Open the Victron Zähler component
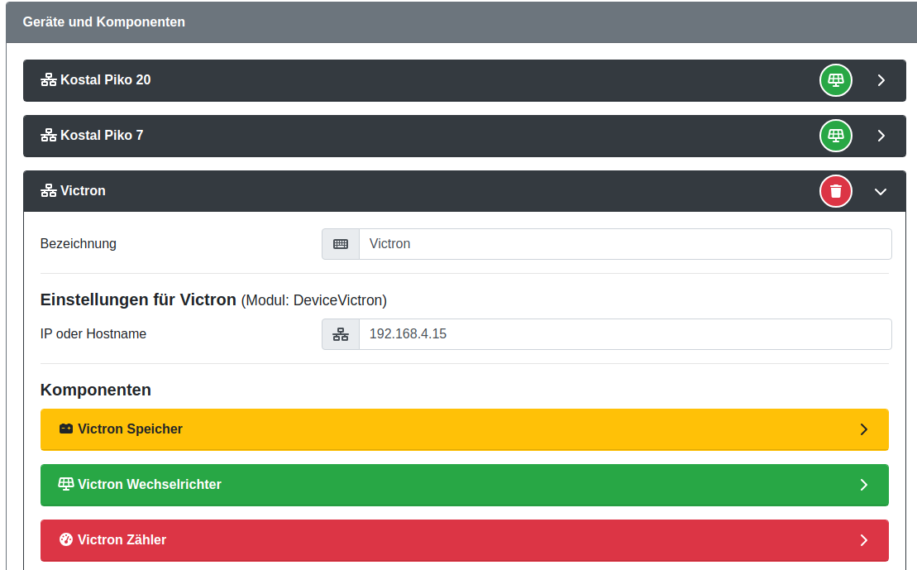917x570 pixels. (x=465, y=540)
